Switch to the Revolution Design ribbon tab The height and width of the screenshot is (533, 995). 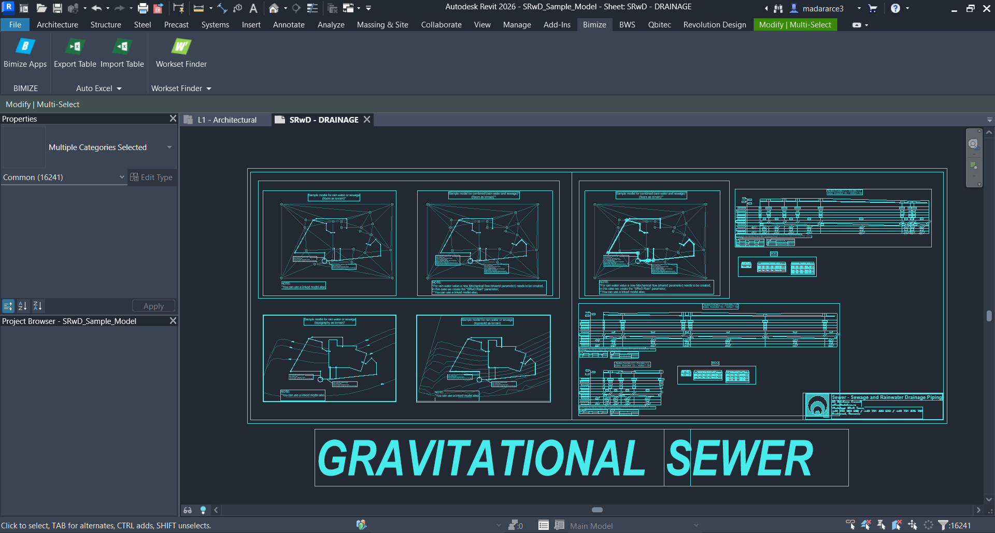pos(715,25)
